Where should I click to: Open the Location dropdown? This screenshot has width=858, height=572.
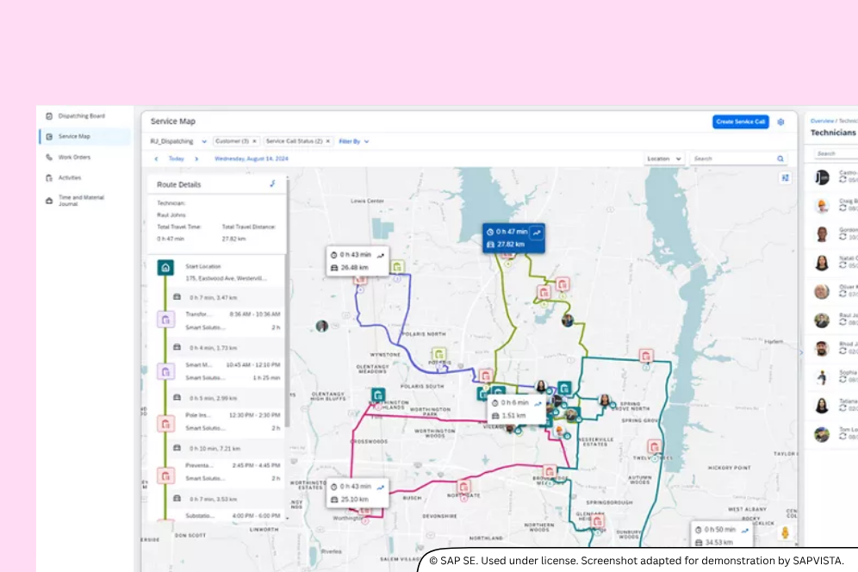pos(664,159)
